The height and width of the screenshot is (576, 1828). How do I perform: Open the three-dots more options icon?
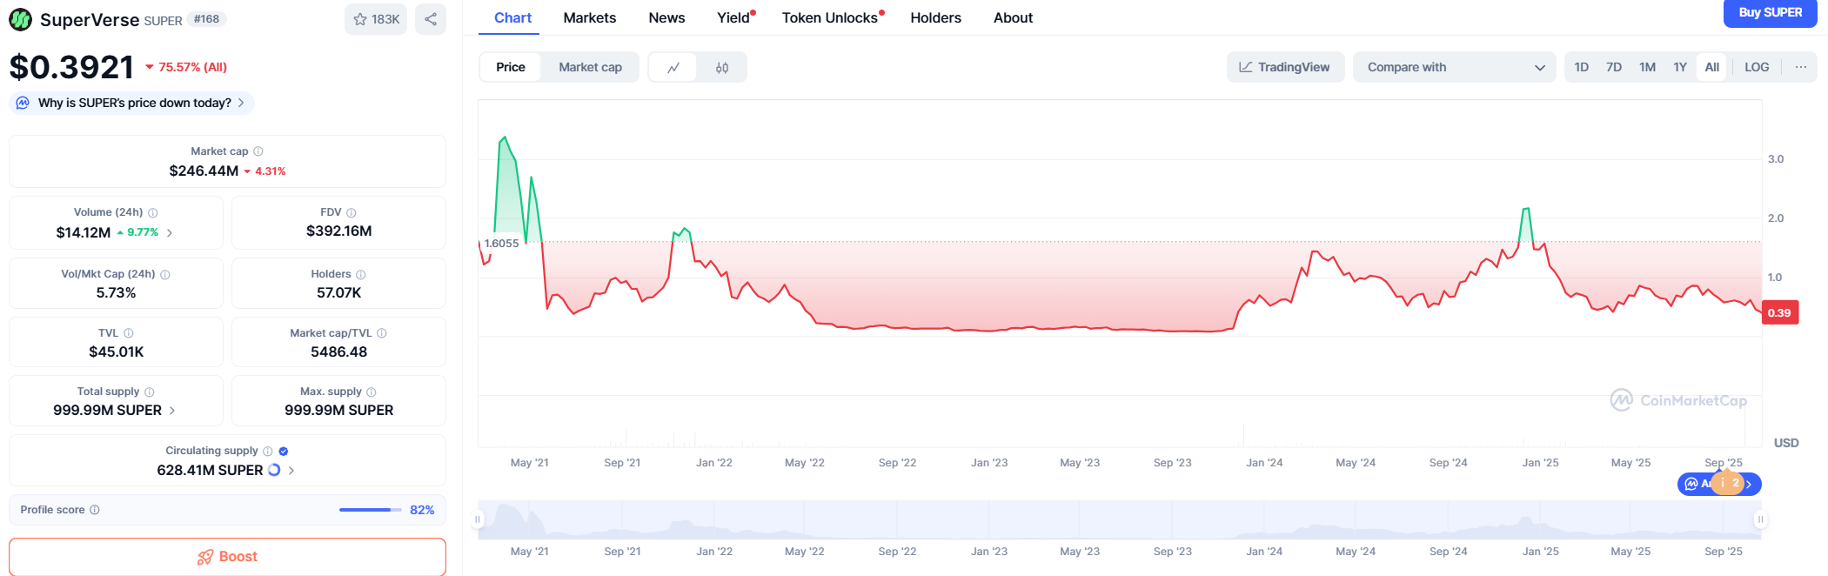[1800, 67]
